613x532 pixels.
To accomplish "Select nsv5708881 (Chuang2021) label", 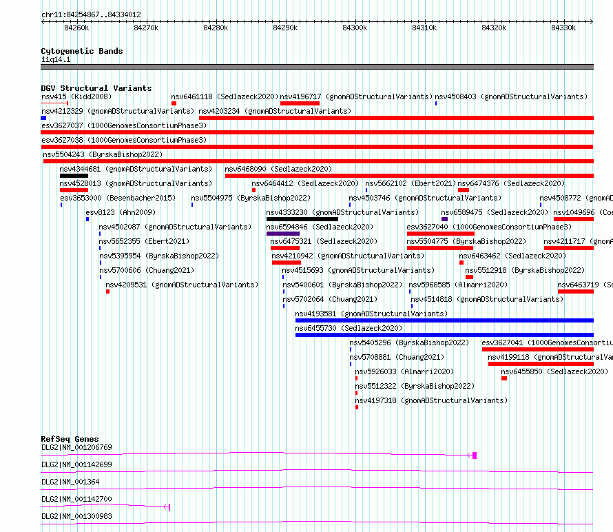I will point(397,357).
